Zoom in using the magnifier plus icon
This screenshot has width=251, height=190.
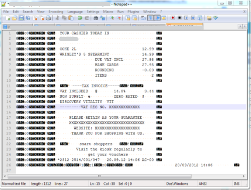(111, 18)
